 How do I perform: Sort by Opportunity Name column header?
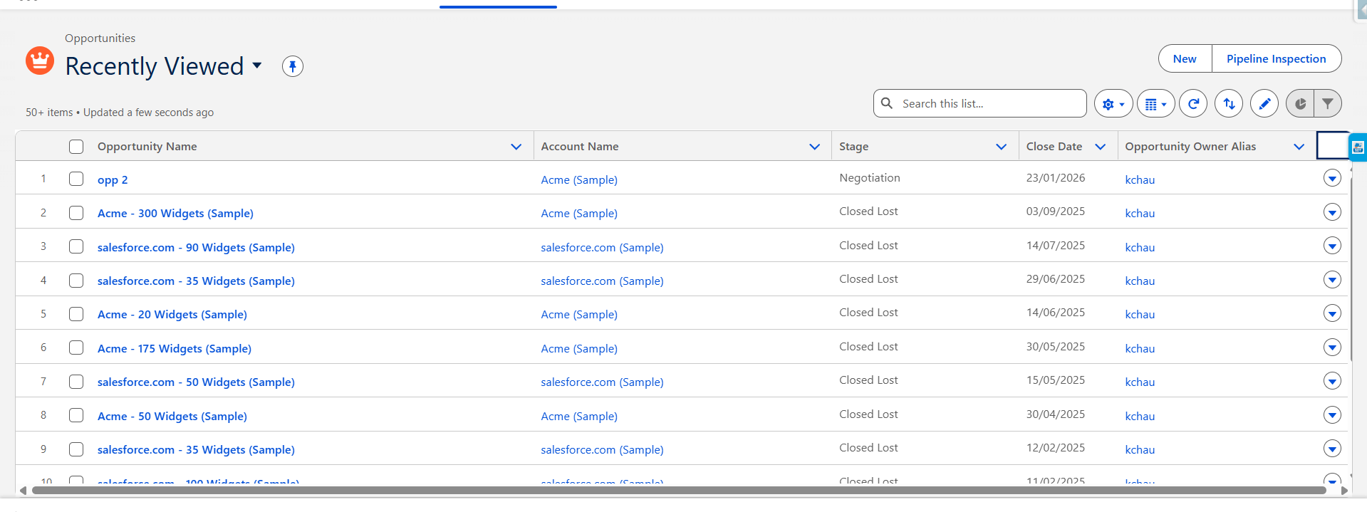[147, 147]
